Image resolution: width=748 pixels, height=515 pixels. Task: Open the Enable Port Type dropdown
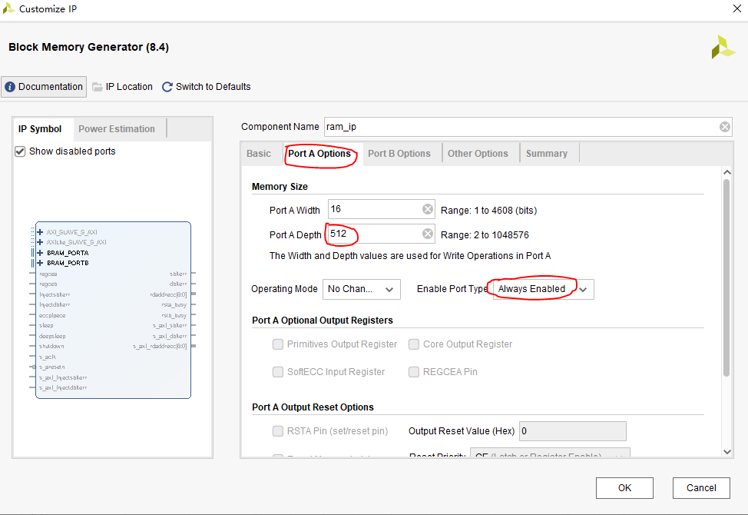[x=544, y=289]
